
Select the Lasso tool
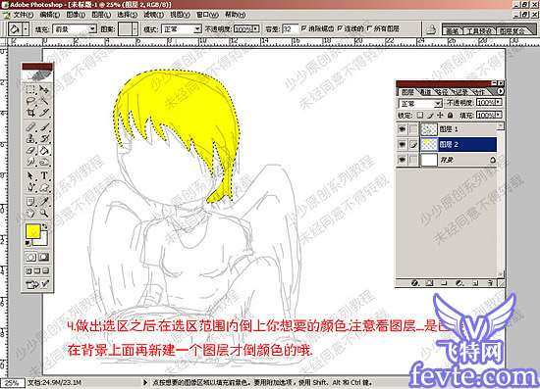tap(31, 101)
